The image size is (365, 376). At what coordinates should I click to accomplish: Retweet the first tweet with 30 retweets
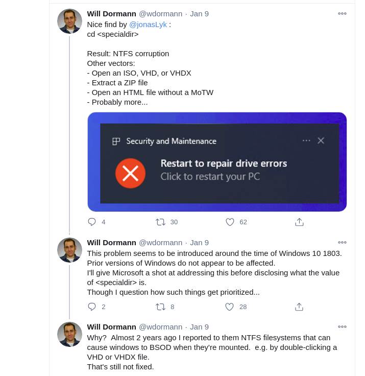pyautogui.click(x=160, y=222)
